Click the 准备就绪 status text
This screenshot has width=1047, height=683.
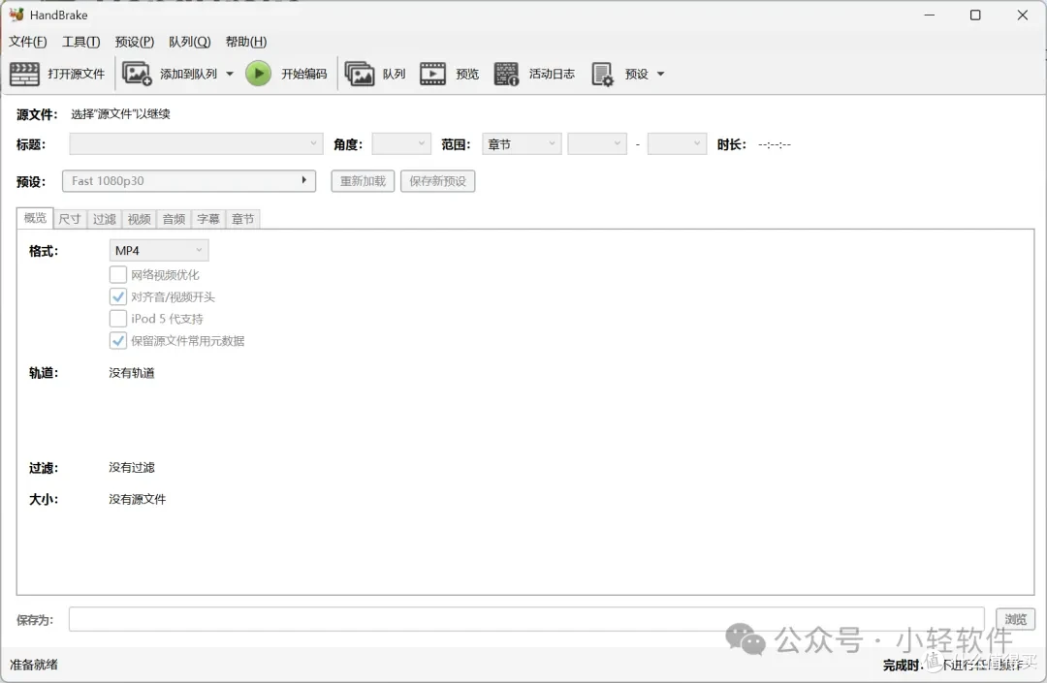click(x=33, y=665)
